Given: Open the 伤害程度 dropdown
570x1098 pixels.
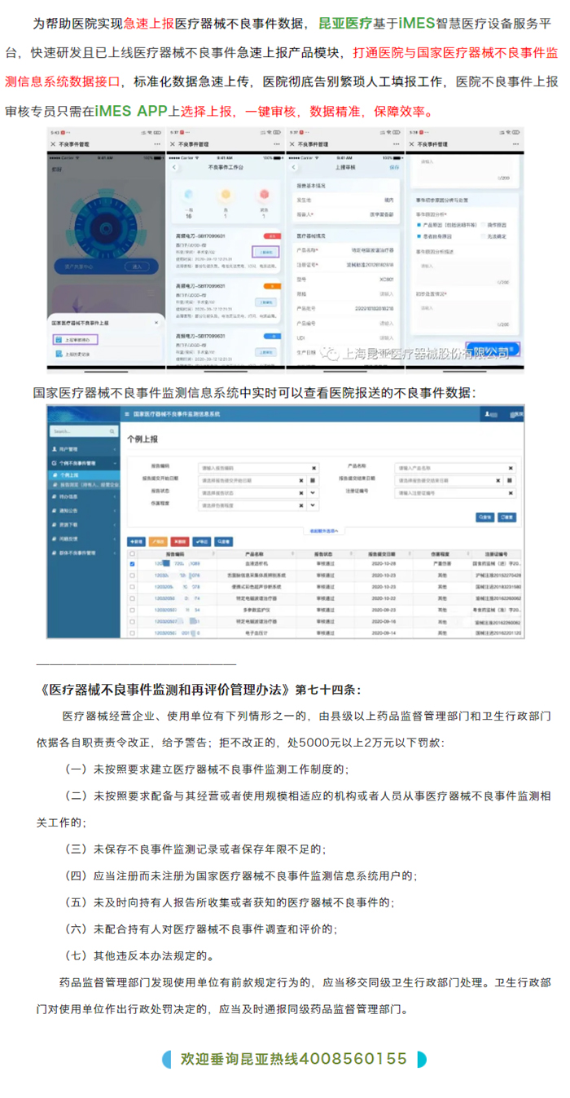Looking at the screenshot, I should coord(313,505).
